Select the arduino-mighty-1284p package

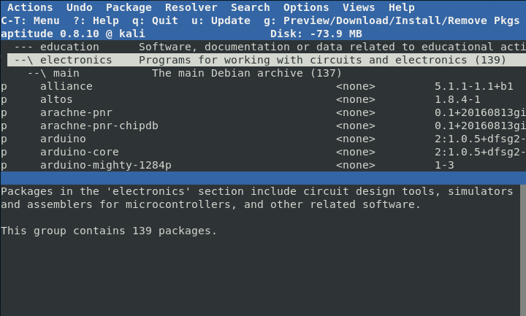105,165
